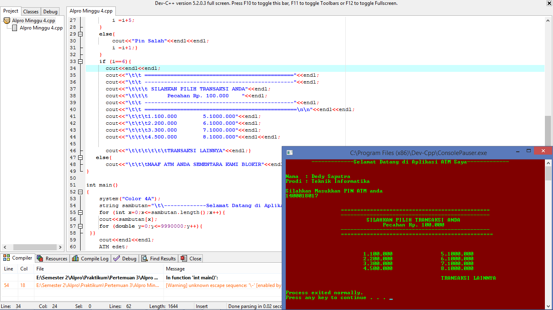
Task: Click the console window scrollbar thumb
Action: [549, 173]
